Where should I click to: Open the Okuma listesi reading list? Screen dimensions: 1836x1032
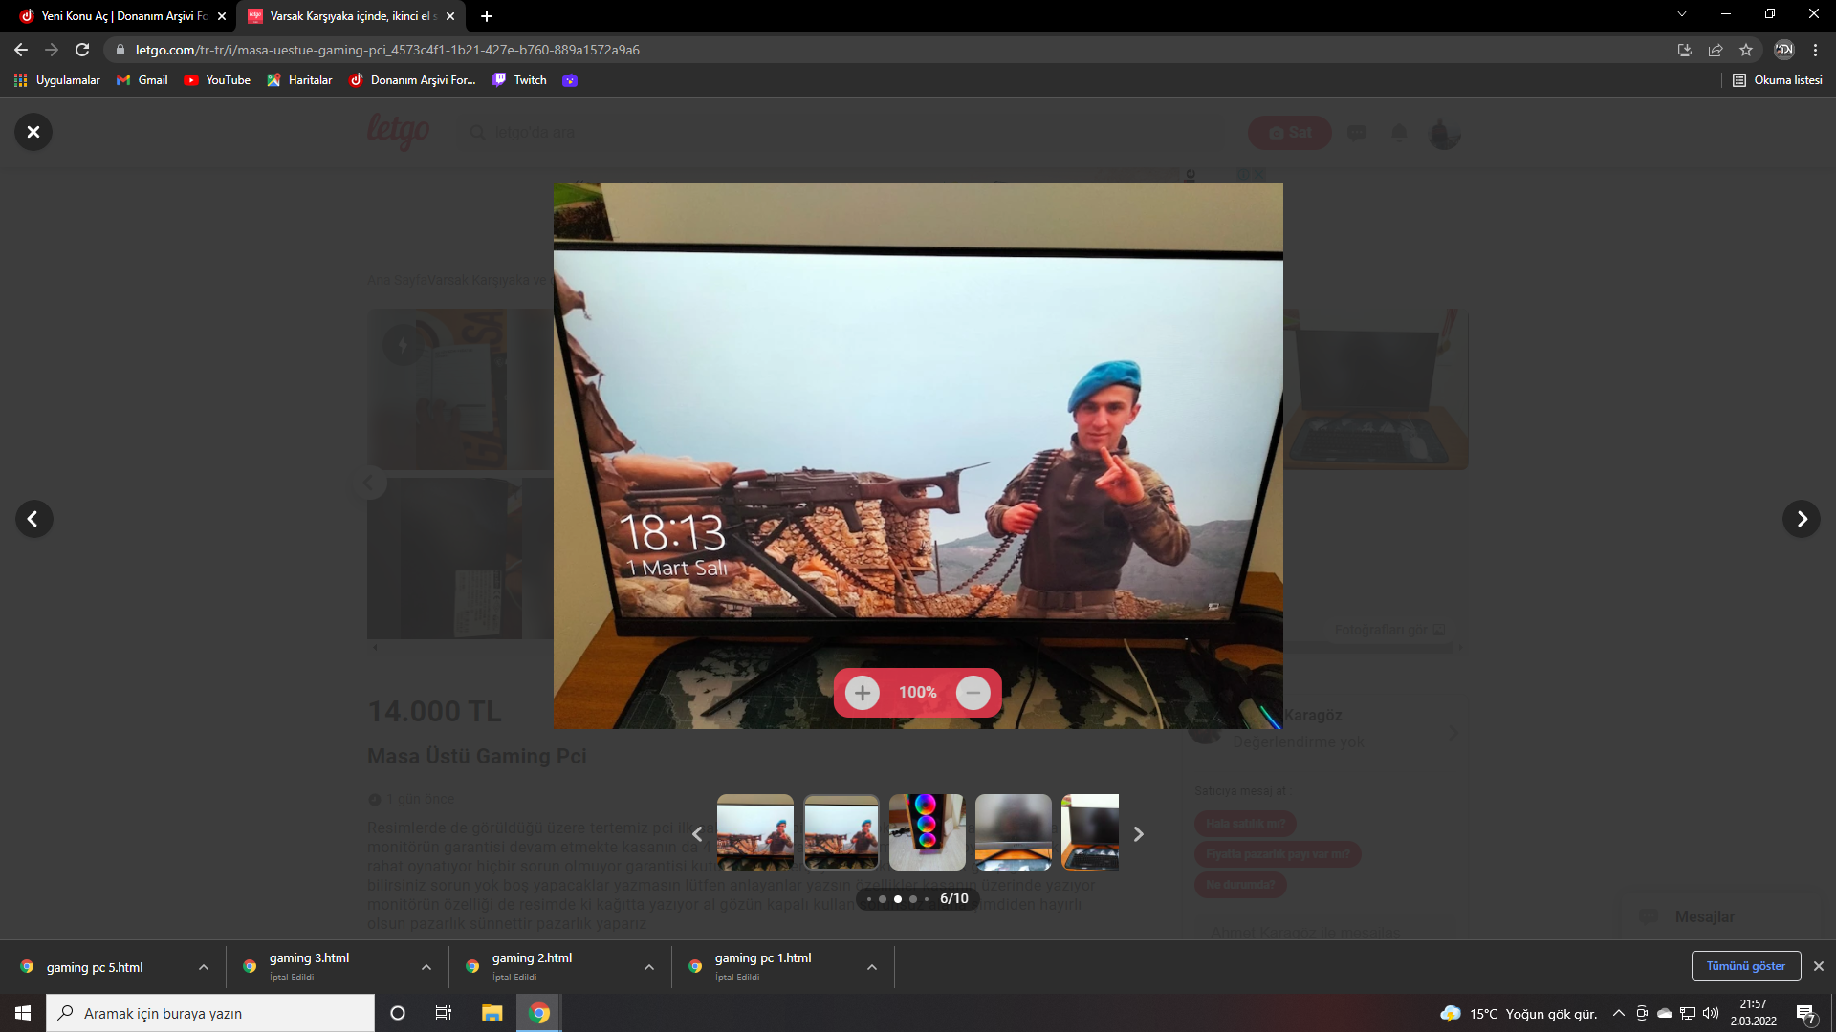1778,80
